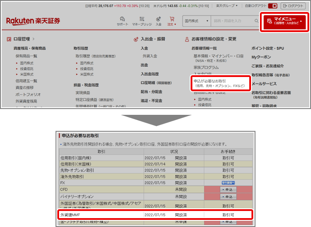Screen dimensions: 311x227
Task: Open 外貨資産残高
Action: pos(26,101)
